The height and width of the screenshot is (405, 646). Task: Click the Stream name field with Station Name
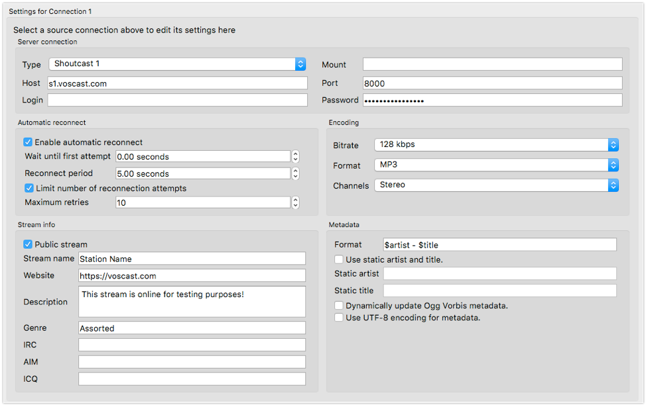(x=192, y=259)
